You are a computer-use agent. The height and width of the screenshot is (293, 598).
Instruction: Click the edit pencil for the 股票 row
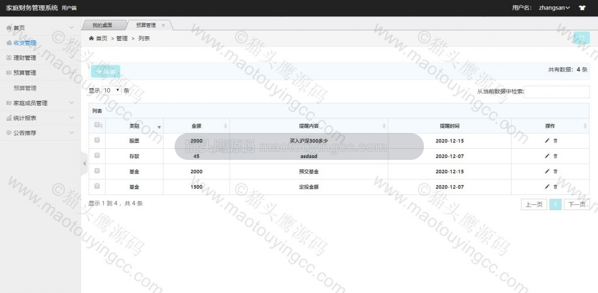(x=547, y=141)
